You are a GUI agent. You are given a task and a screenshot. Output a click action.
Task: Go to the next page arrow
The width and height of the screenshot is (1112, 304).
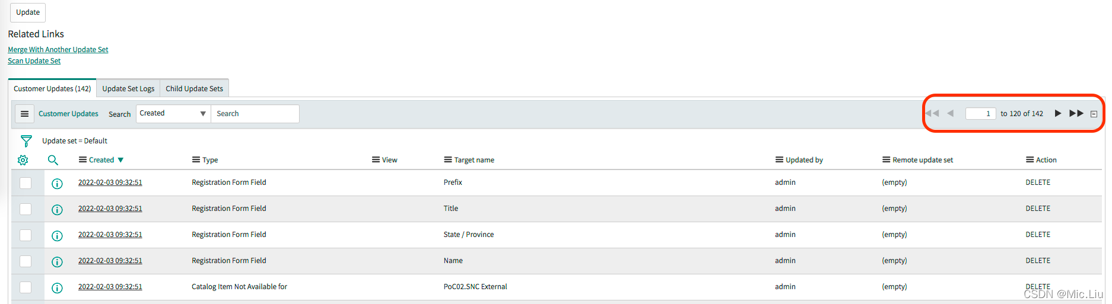(1057, 113)
